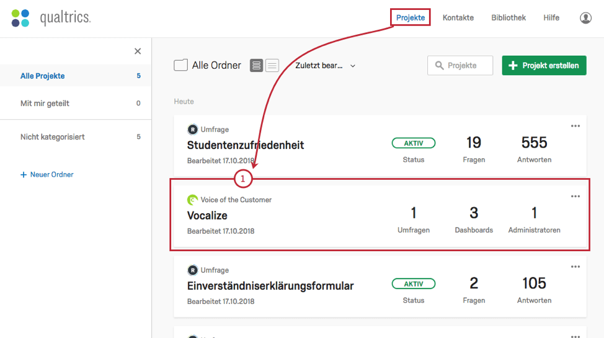The image size is (604, 338).
Task: Click the 555 Antworten count
Action: tap(534, 143)
